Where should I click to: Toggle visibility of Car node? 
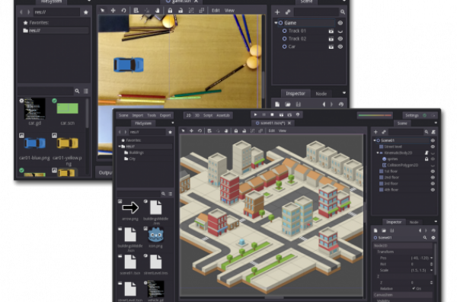pos(340,47)
